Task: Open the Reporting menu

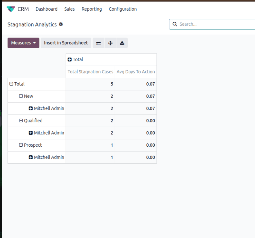Action: pos(92,9)
